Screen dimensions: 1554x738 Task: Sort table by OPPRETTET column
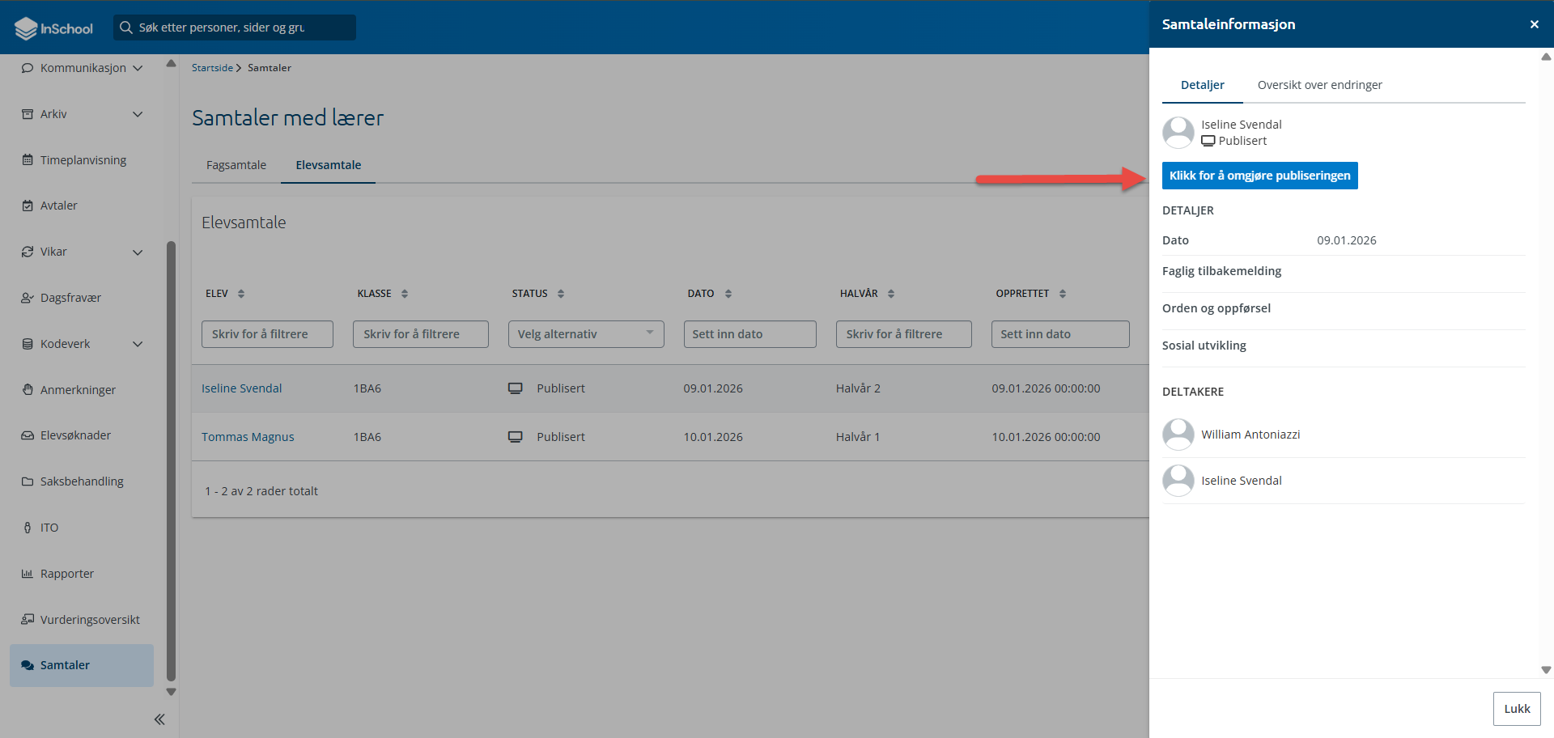pyautogui.click(x=1063, y=294)
